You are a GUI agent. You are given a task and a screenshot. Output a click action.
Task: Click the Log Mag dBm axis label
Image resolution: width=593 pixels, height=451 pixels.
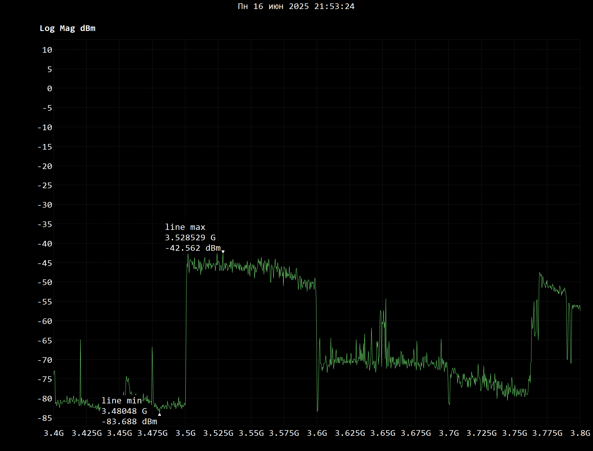coord(67,28)
